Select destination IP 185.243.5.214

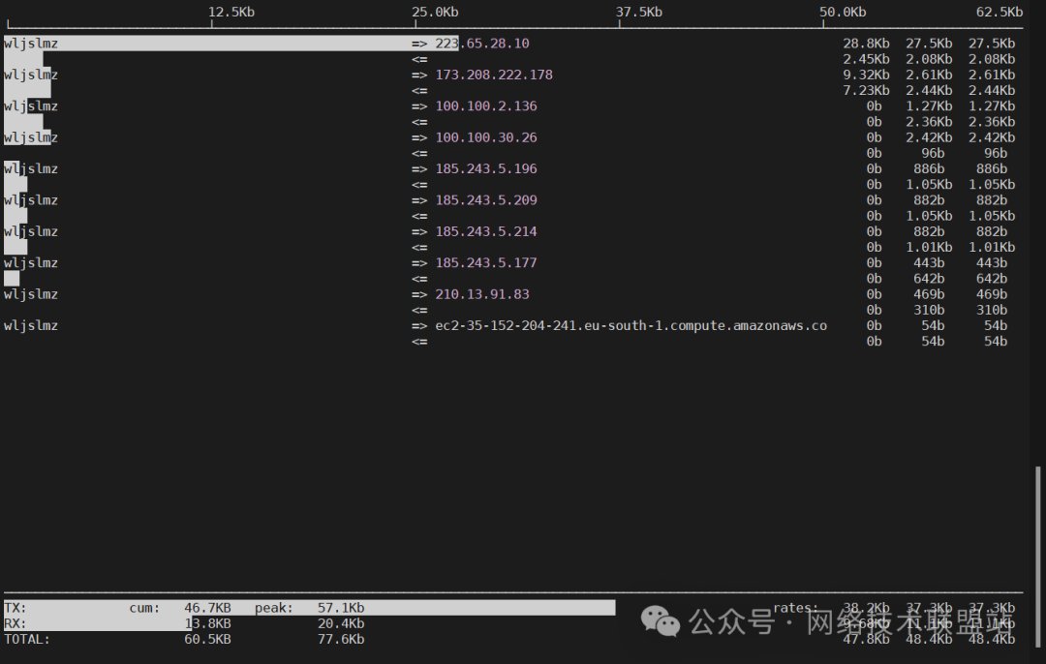(485, 231)
